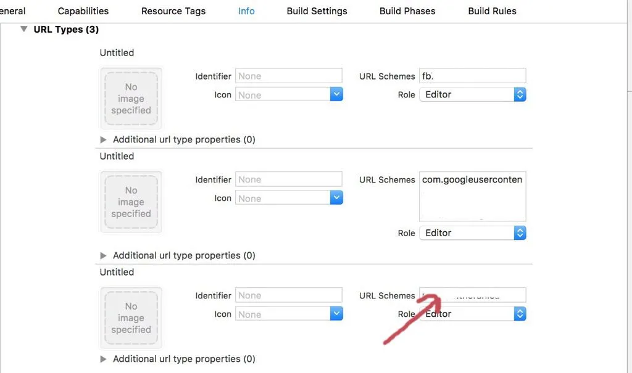This screenshot has width=632, height=373.
Task: Switch to the Build Settings tab
Action: click(x=317, y=11)
